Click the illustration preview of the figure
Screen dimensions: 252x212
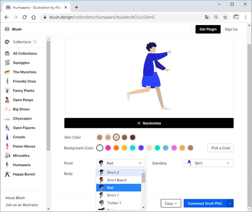(x=149, y=76)
